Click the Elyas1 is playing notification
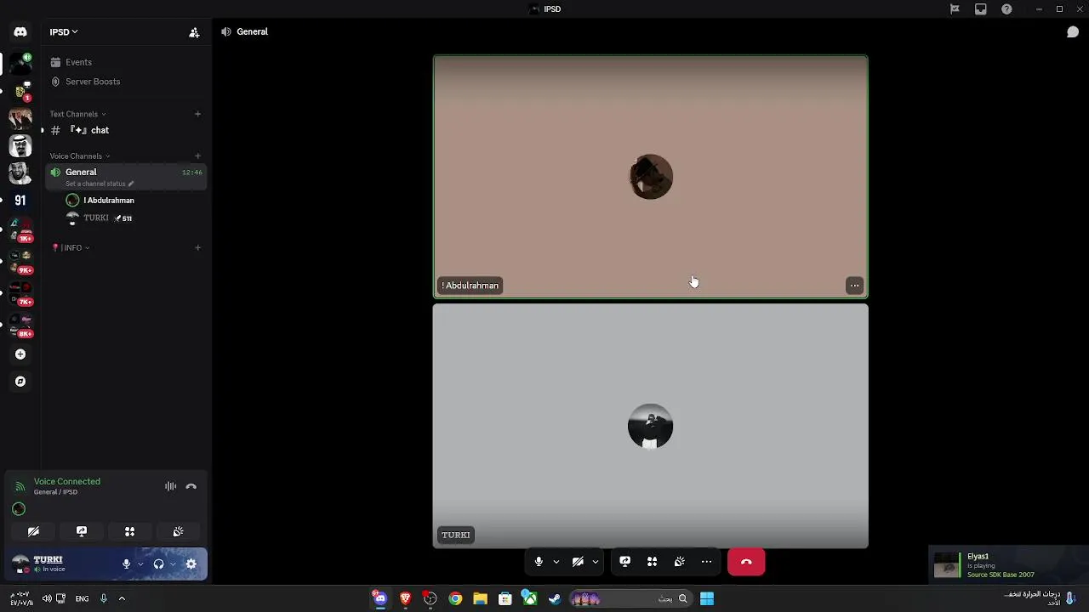Image resolution: width=1089 pixels, height=612 pixels. click(x=1009, y=565)
